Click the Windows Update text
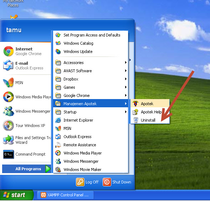The image size is (210, 201). pos(78,52)
